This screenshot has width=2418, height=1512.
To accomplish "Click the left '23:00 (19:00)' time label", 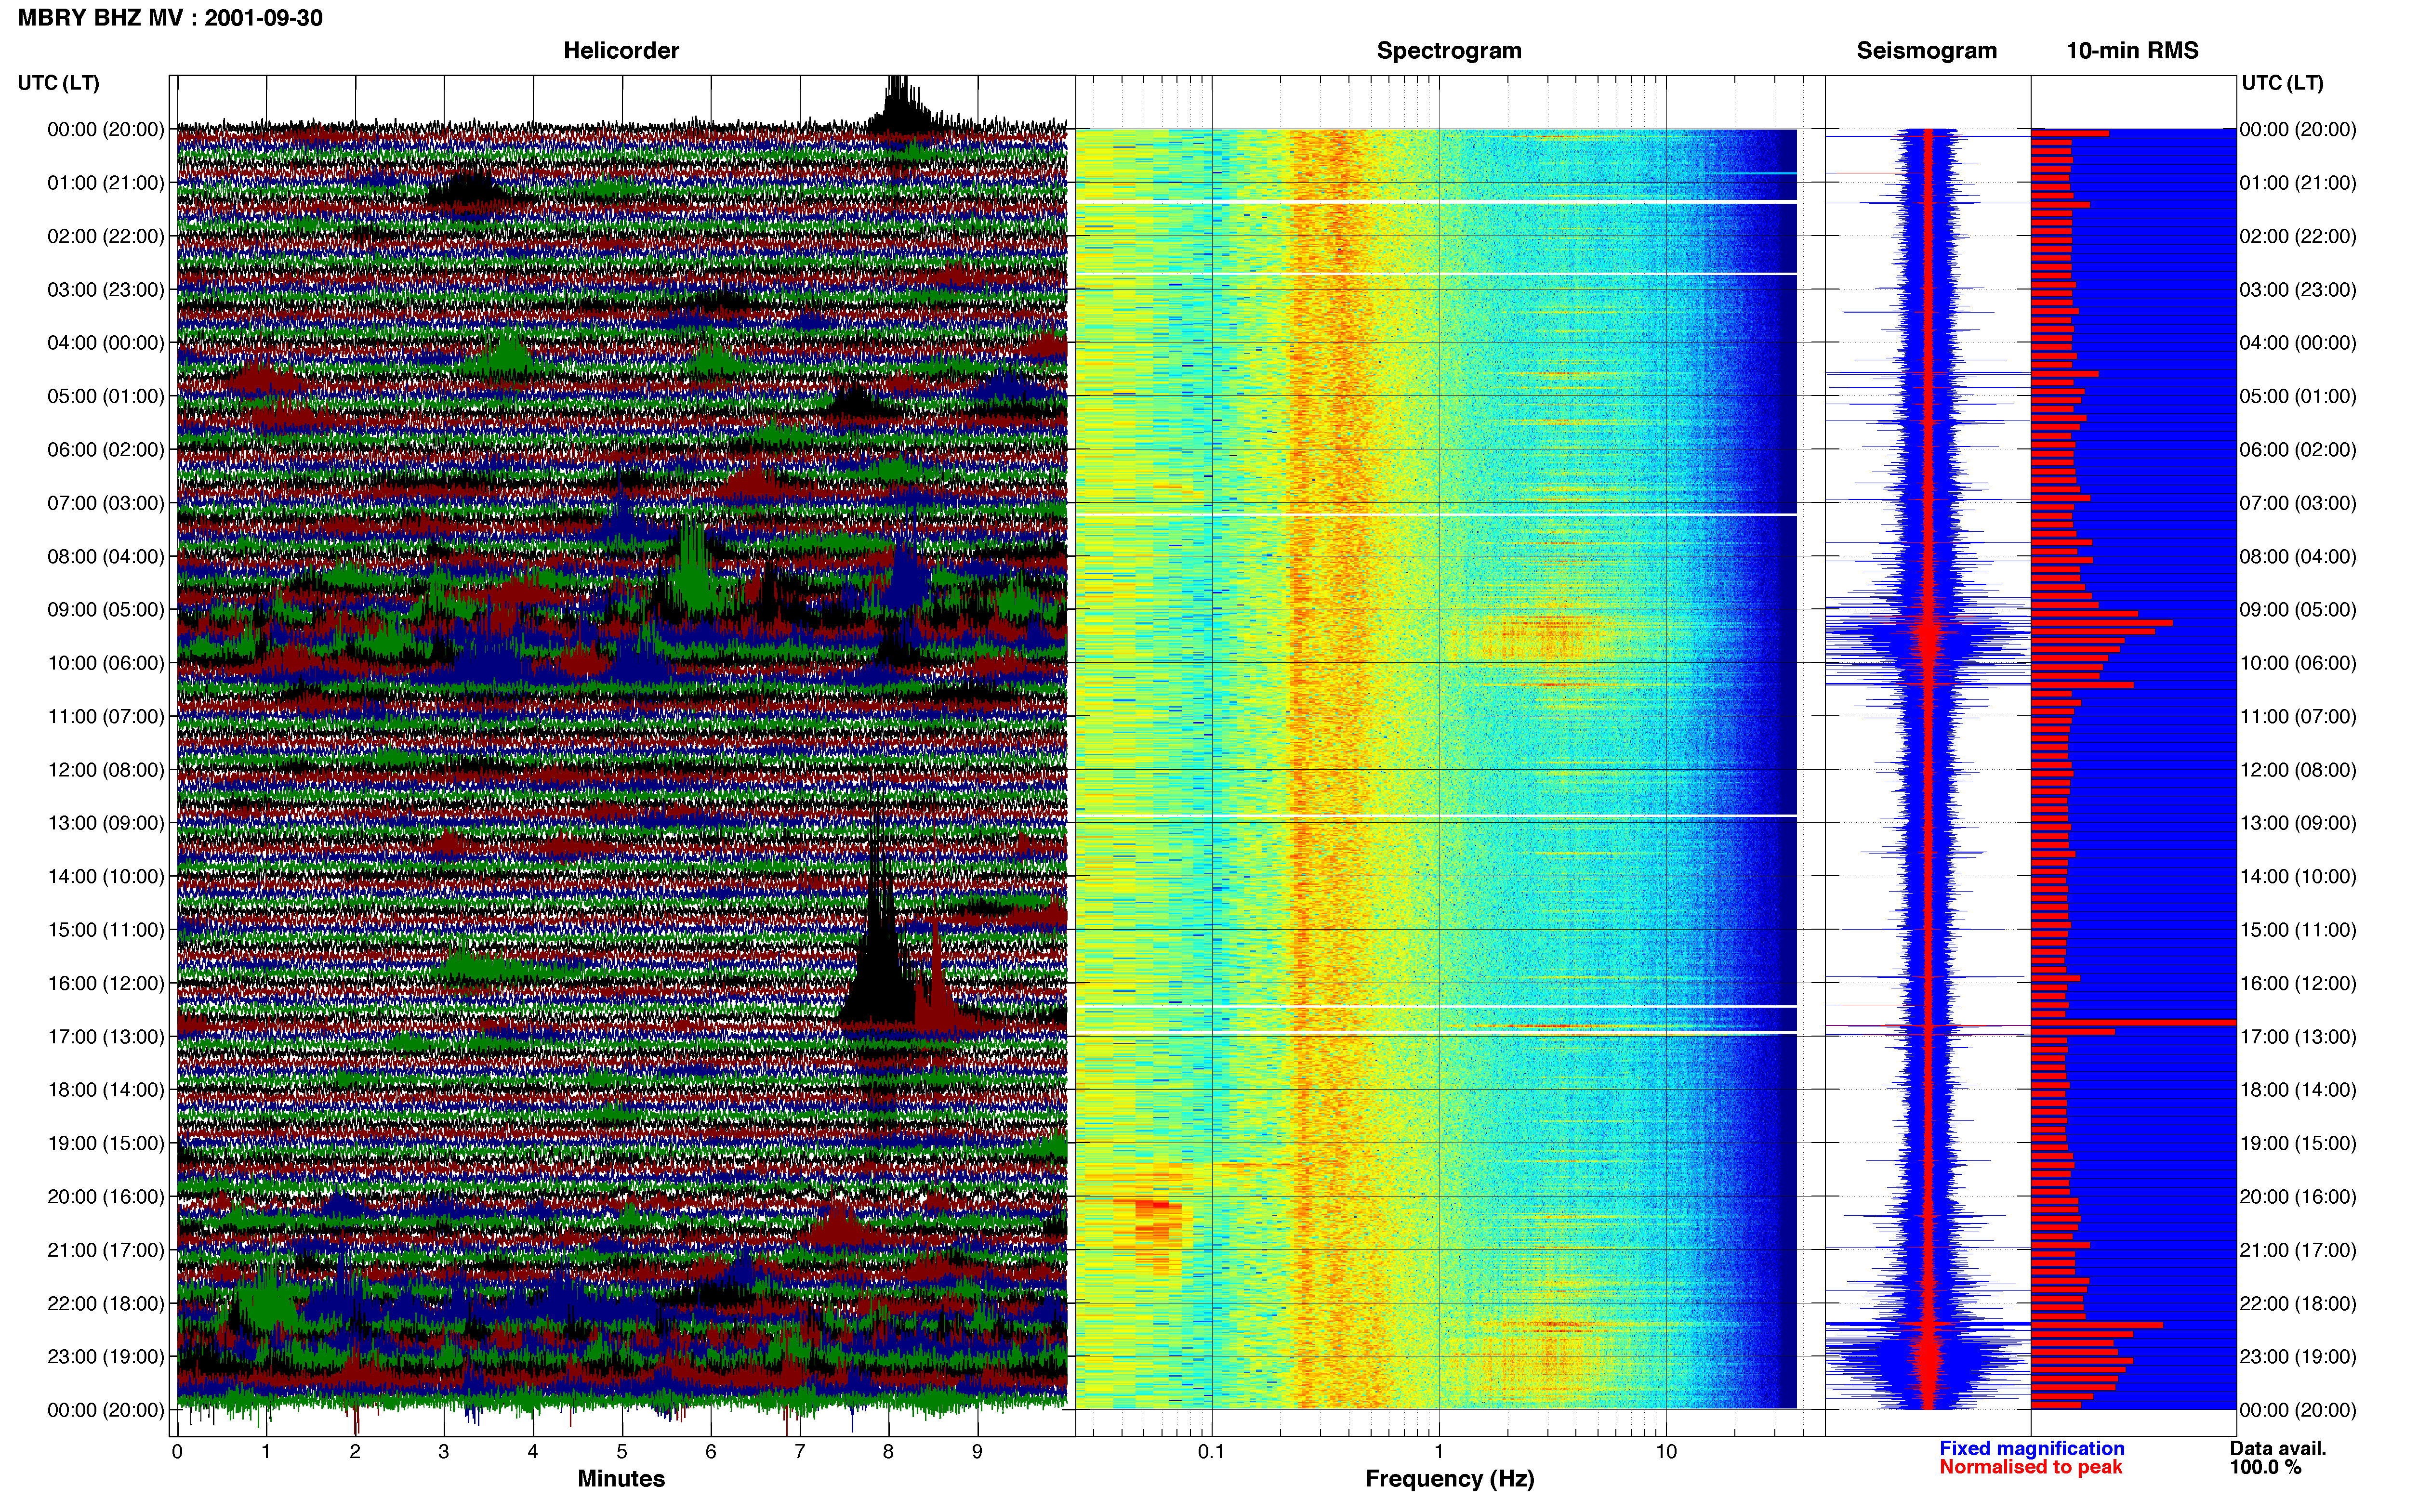I will (106, 1357).
